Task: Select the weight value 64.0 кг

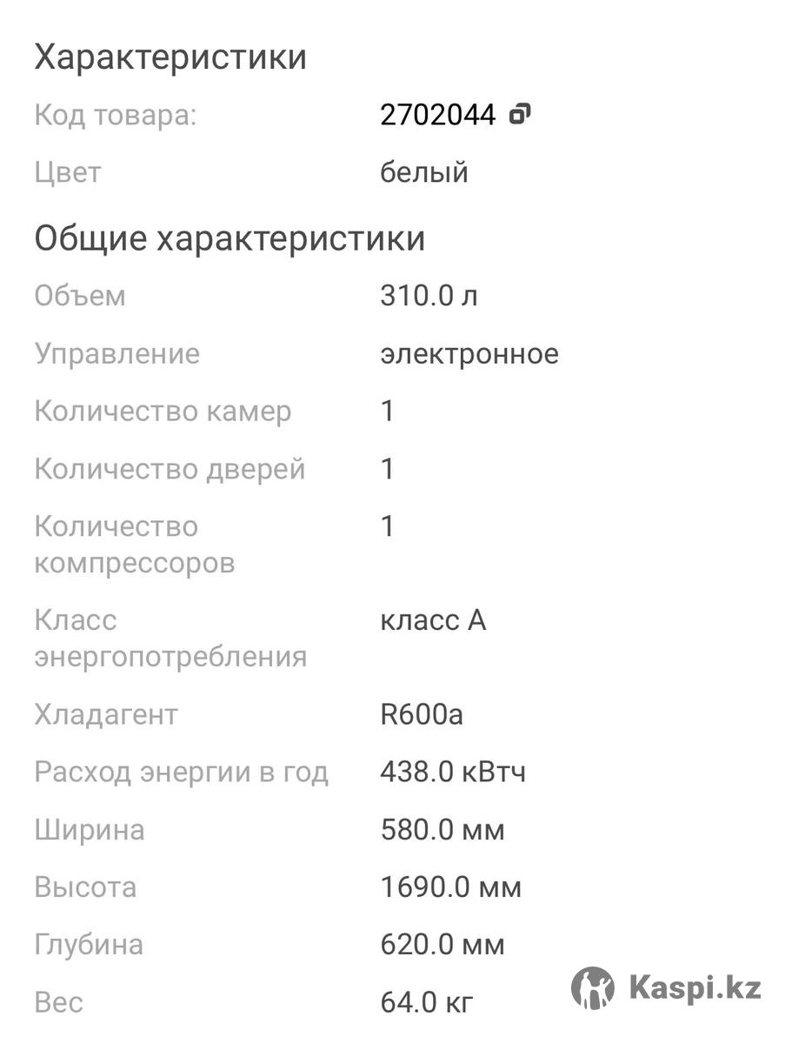Action: click(427, 1002)
